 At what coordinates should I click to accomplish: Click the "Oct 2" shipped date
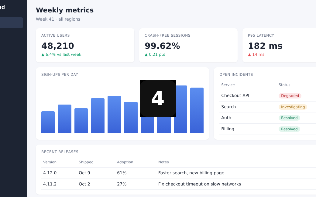tap(84, 184)
